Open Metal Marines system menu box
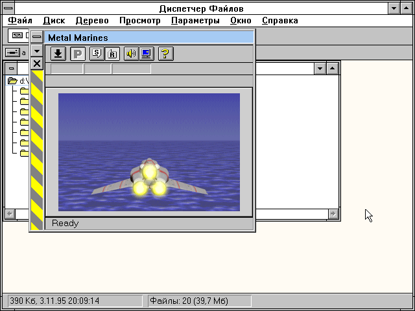The image size is (415, 311). [x=37, y=37]
